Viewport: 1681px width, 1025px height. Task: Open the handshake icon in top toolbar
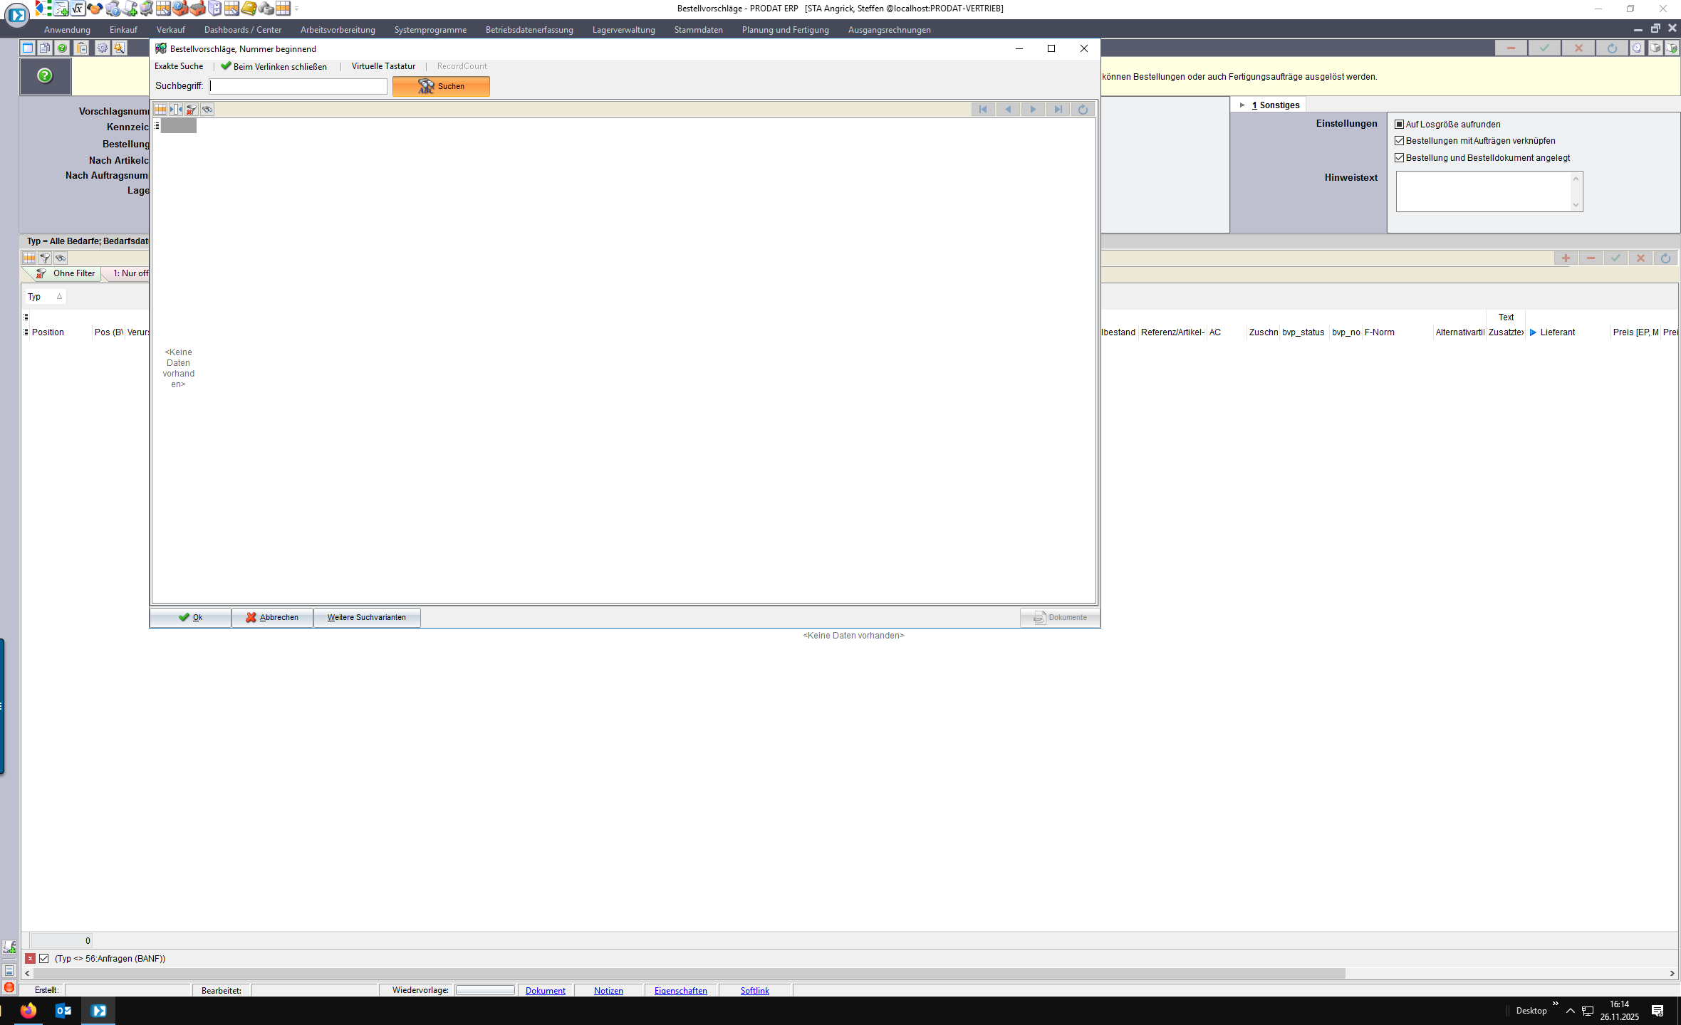pos(95,9)
